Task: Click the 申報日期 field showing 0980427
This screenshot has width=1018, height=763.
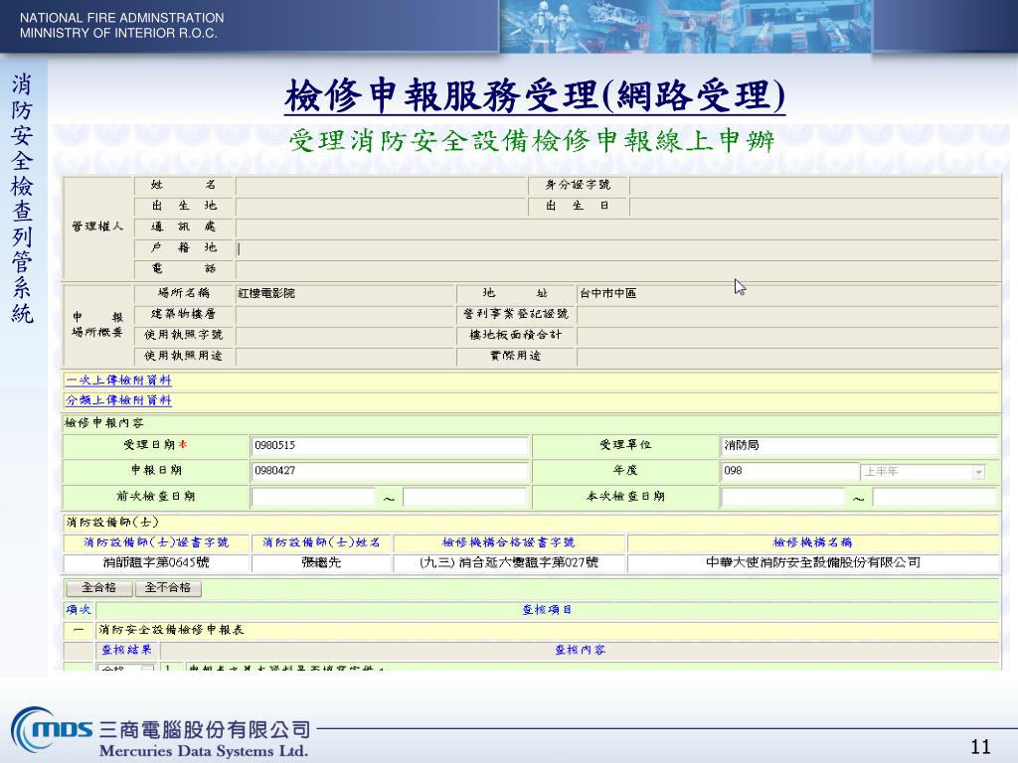Action: click(390, 470)
